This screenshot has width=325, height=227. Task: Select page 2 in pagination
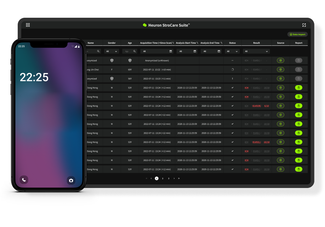coord(163,178)
